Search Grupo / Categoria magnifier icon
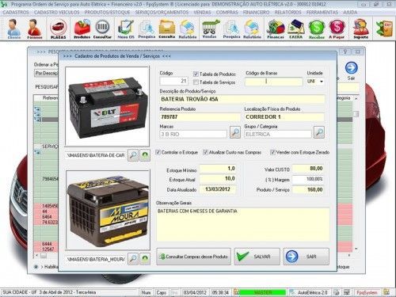 tap(318, 132)
